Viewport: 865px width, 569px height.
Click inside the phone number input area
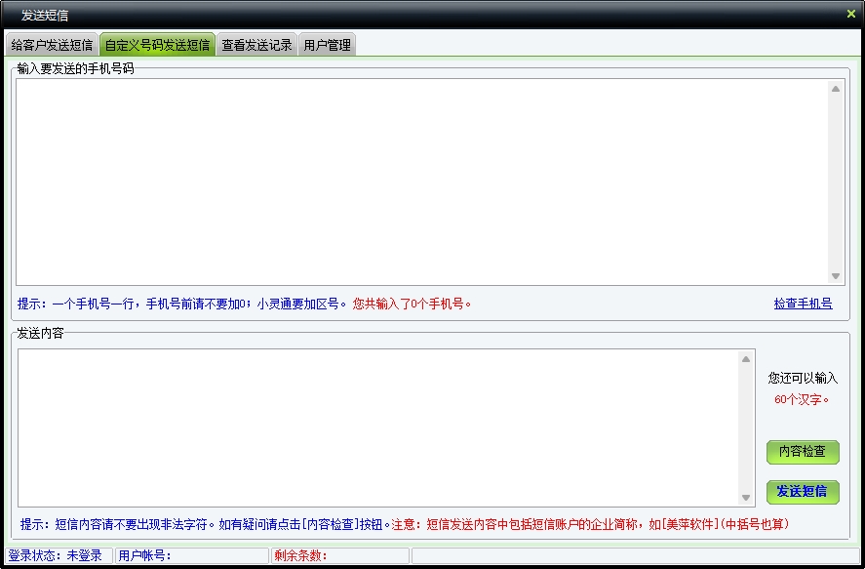click(x=419, y=182)
